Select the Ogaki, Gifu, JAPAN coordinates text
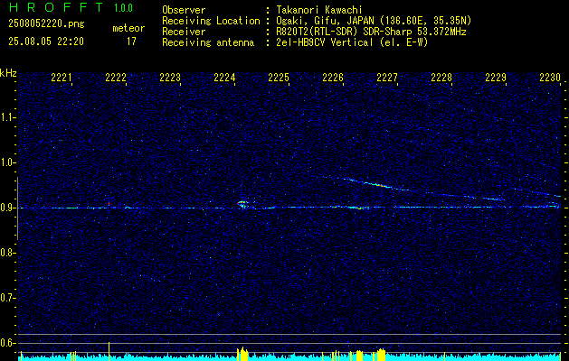The width and height of the screenshot is (569, 361). tap(374, 21)
